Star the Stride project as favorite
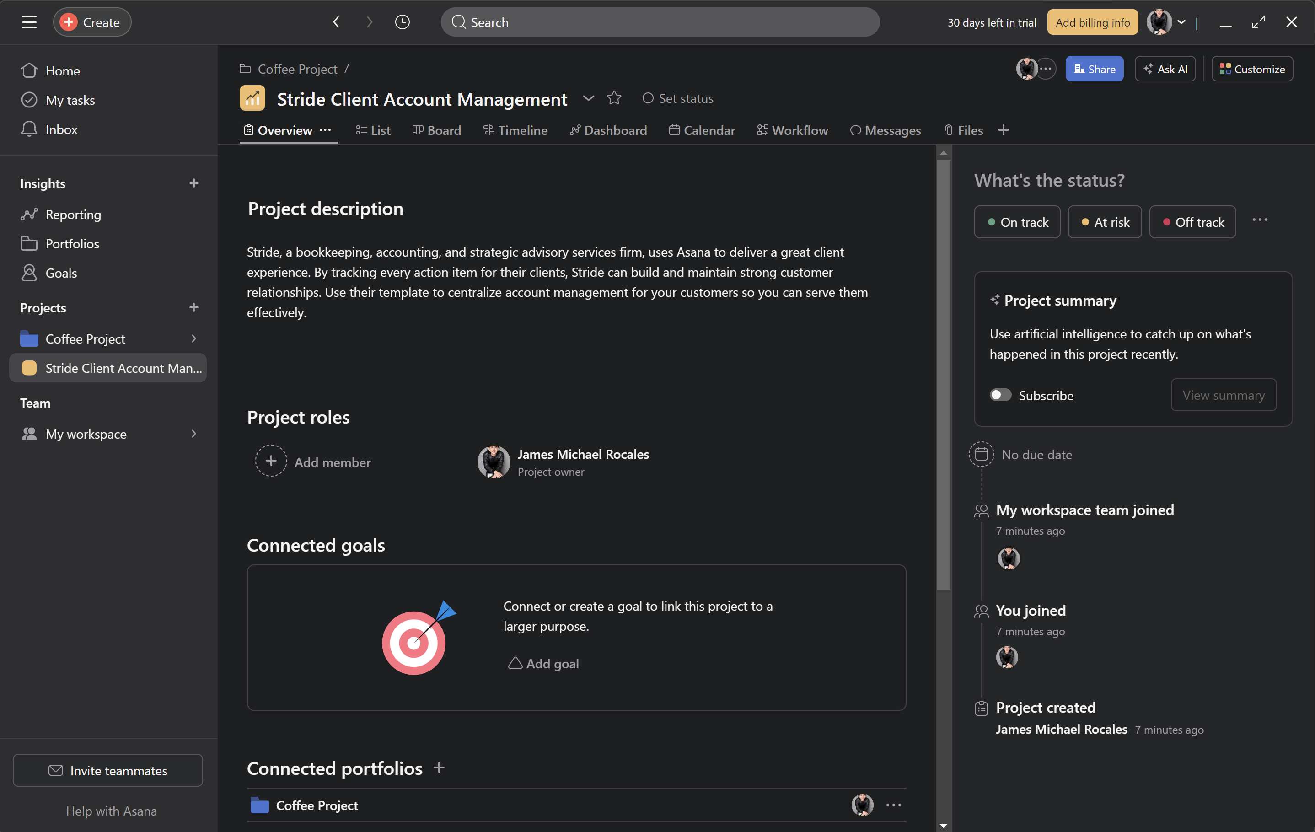This screenshot has height=832, width=1315. (614, 98)
